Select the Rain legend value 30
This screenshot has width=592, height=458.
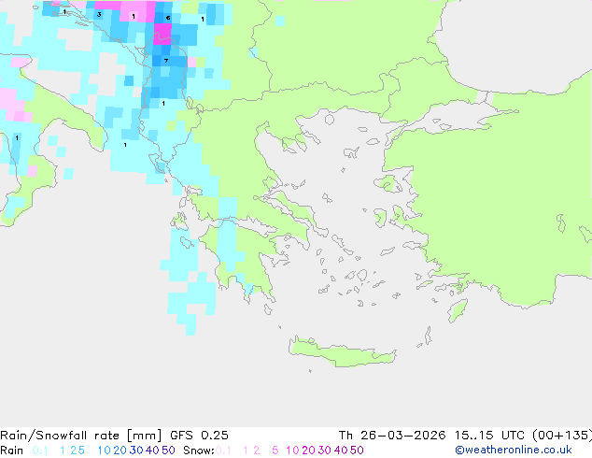[x=136, y=451]
